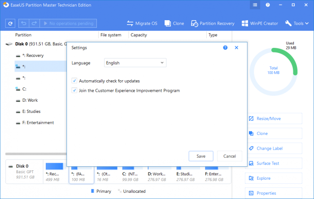Open the WinPE Creator
Viewport: 314px width, 199px height.
(x=260, y=23)
